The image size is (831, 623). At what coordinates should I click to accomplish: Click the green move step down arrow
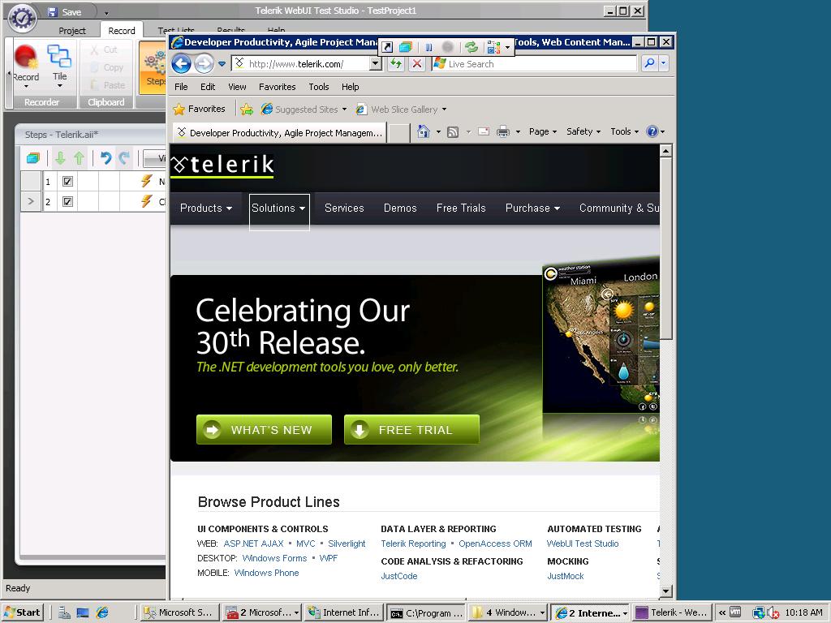60,158
